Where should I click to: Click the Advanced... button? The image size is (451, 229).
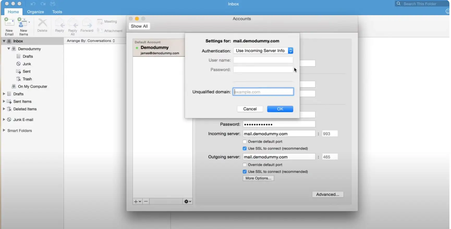pos(327,194)
